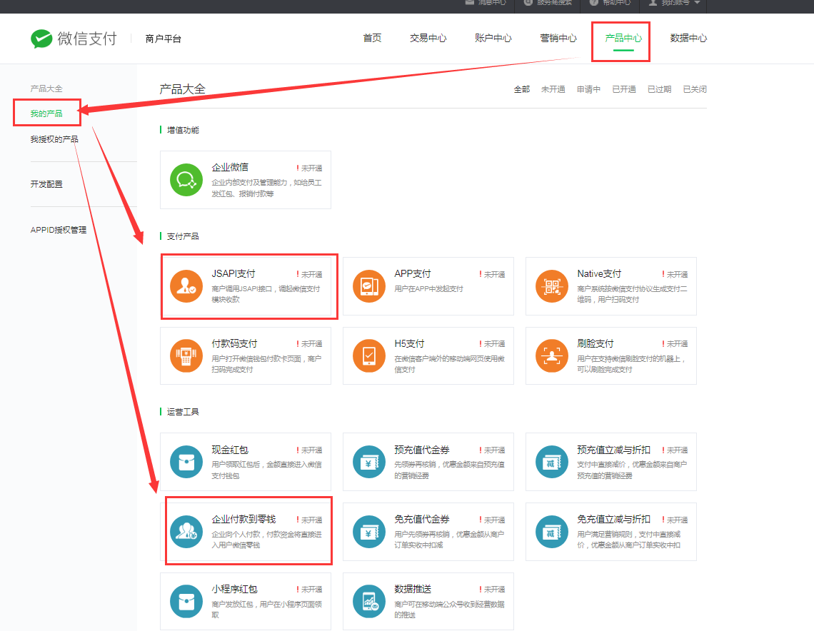Open the JSAPI支付 product title
This screenshot has width=814, height=631.
[x=233, y=273]
